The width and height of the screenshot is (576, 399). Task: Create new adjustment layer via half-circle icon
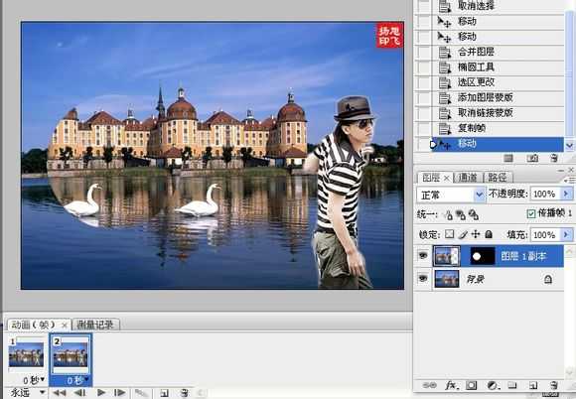492,385
